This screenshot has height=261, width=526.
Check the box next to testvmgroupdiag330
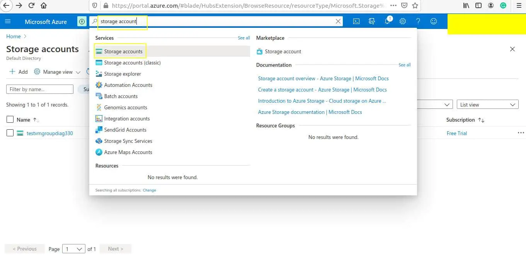(10, 133)
